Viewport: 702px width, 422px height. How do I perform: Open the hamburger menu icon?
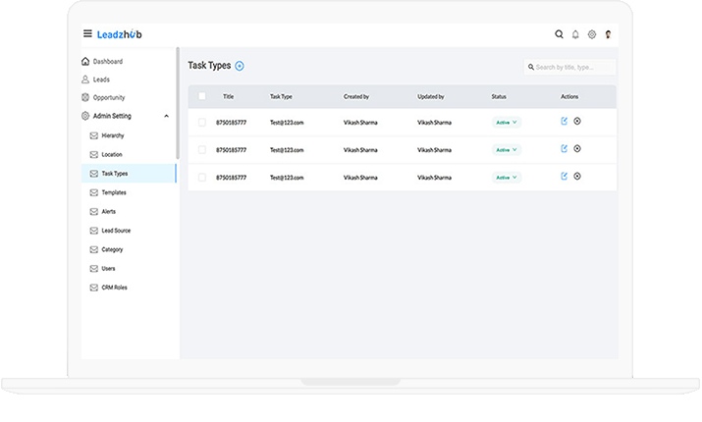(87, 34)
